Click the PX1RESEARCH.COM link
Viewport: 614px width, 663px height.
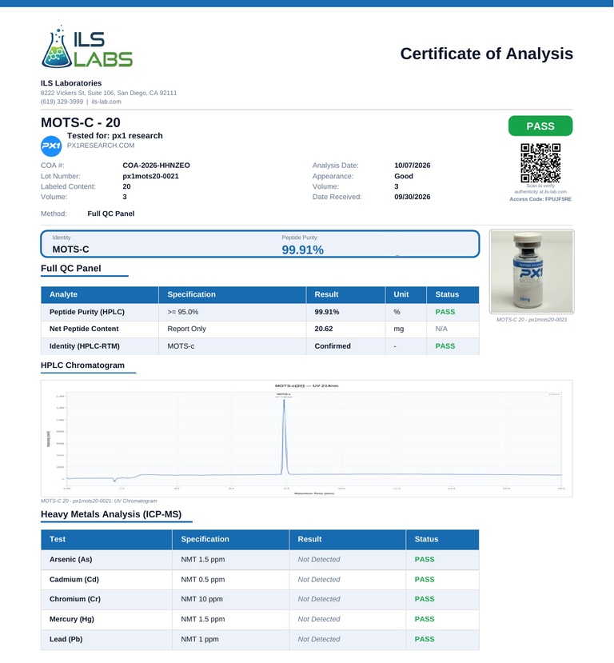click(x=101, y=146)
